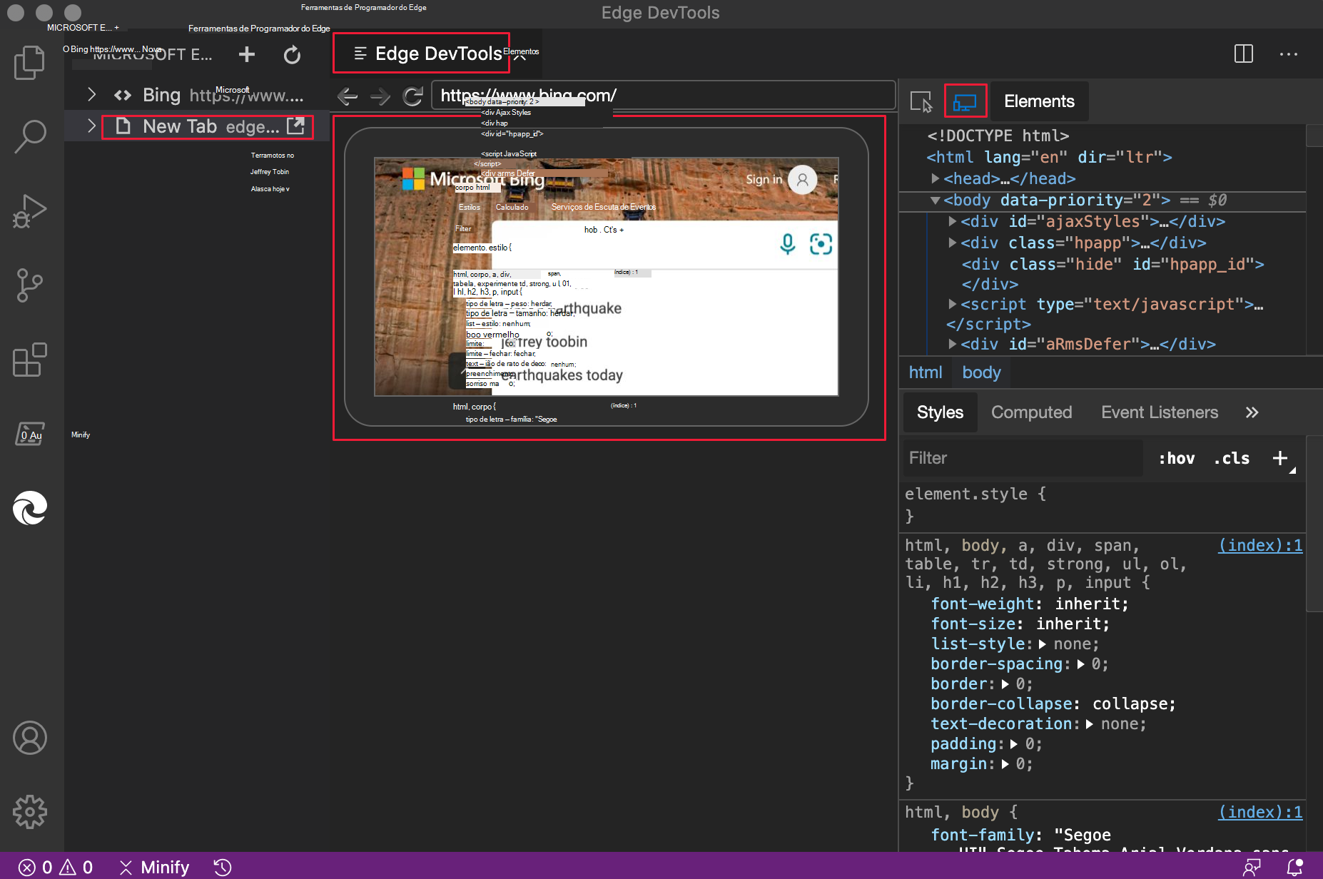Expand the div id ajaxStyles node
The width and height of the screenshot is (1323, 879).
953,221
